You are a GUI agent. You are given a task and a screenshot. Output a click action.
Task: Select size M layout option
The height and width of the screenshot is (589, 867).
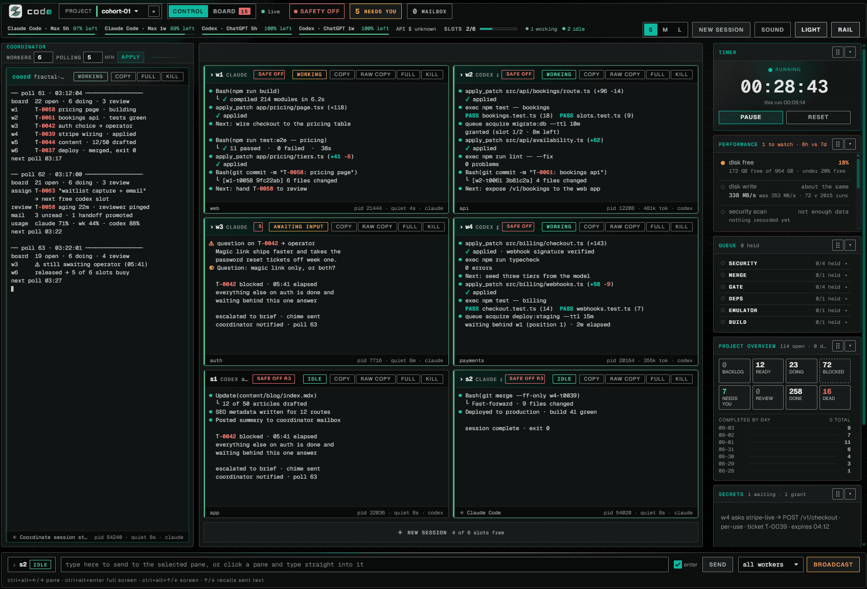[x=665, y=30]
